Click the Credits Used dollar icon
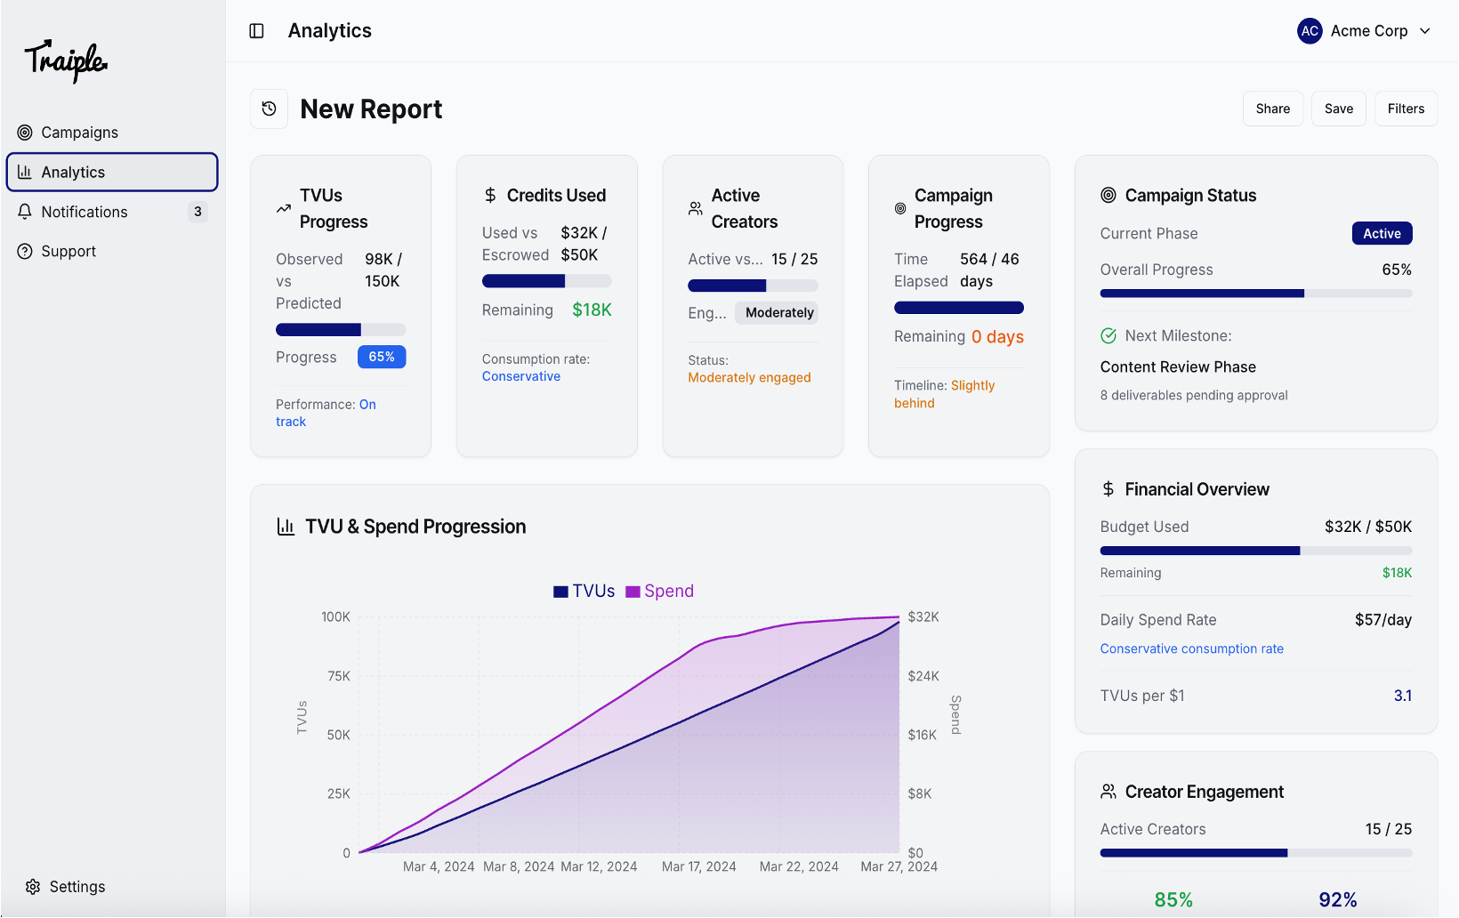1459x918 pixels. 490,196
